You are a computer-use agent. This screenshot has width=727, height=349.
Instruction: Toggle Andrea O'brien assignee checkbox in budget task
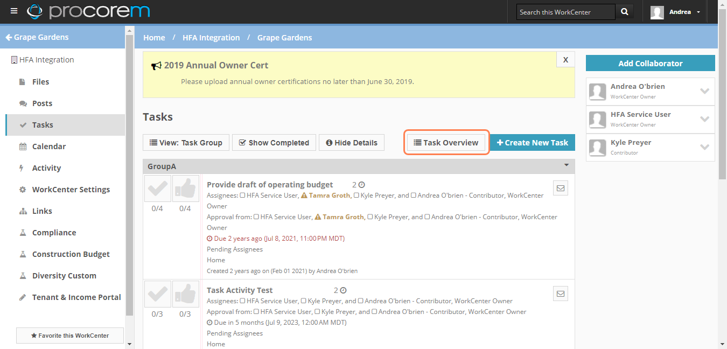(414, 196)
